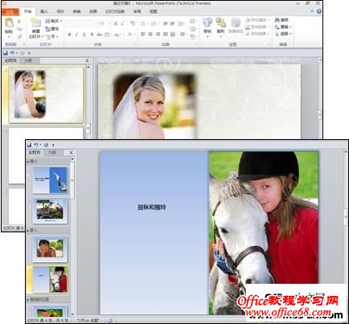Image resolution: width=349 pixels, height=324 pixels.
Task: Click the Character Spacing icon
Action: 108,35
